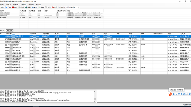Open the 采集(G) menu
This screenshot has width=191, height=107.
16,5
